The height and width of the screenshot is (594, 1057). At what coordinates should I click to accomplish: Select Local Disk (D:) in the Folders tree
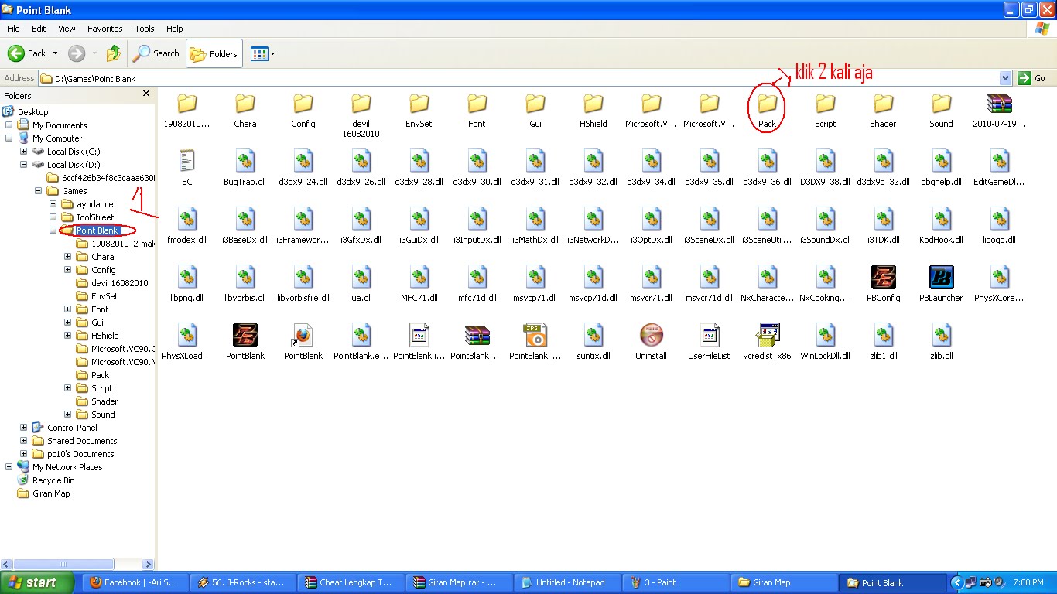pyautogui.click(x=74, y=165)
